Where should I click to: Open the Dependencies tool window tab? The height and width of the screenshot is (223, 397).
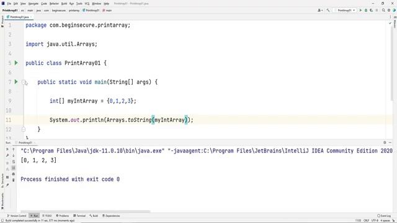tap(111, 216)
